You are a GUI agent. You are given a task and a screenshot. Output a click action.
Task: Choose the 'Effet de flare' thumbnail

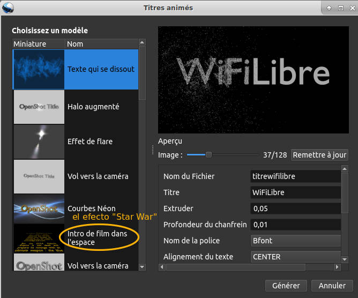coord(39,142)
